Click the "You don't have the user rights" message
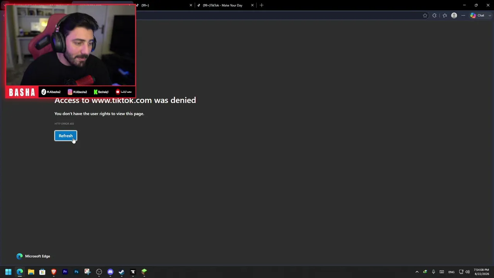This screenshot has height=278, width=494. [99, 114]
